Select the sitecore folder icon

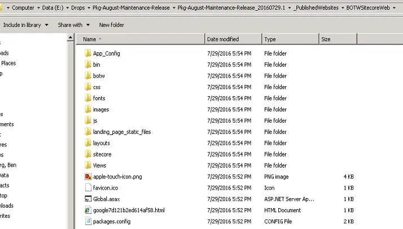[88, 154]
